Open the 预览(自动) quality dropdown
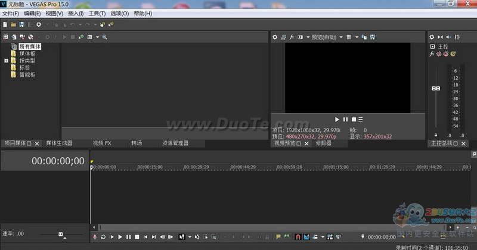 (341, 37)
